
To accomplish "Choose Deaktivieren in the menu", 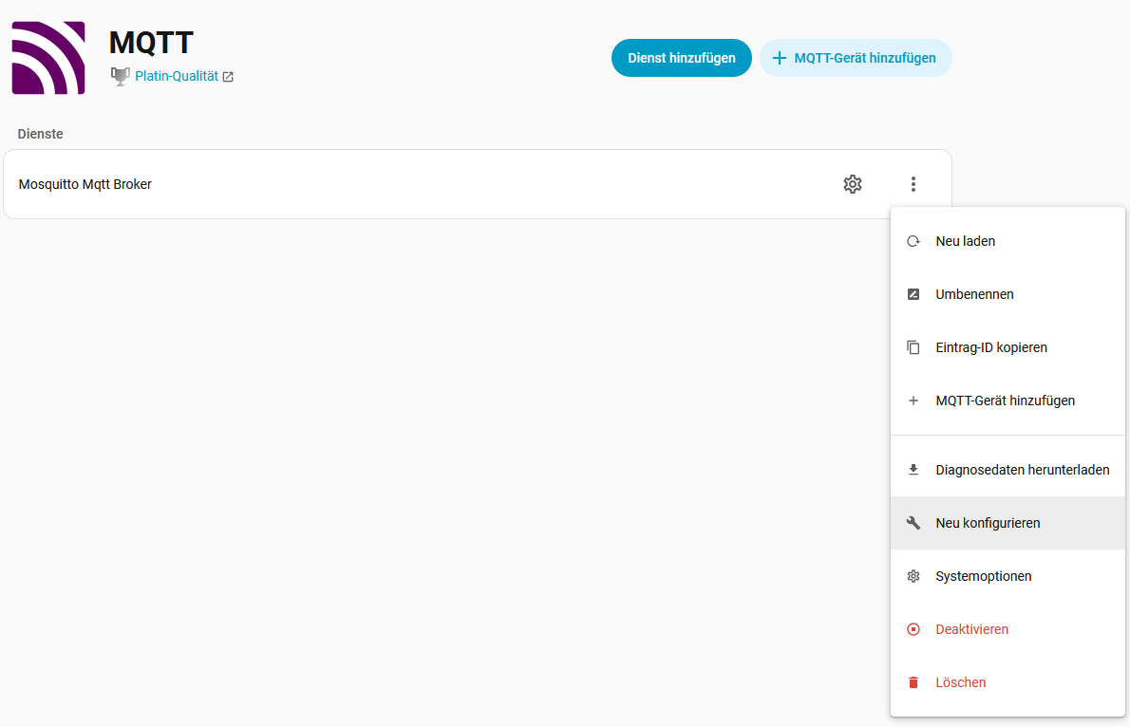I will pos(1008,630).
